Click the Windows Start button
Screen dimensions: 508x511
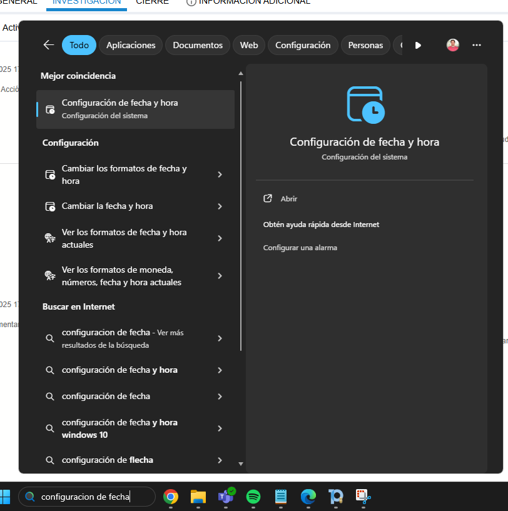6,497
